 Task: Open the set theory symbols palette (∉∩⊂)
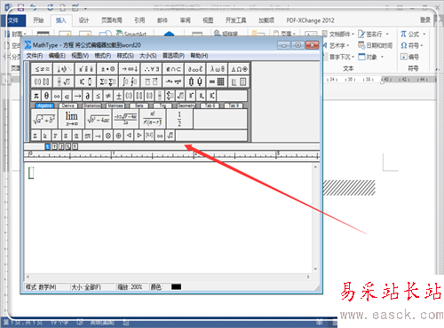173,69
